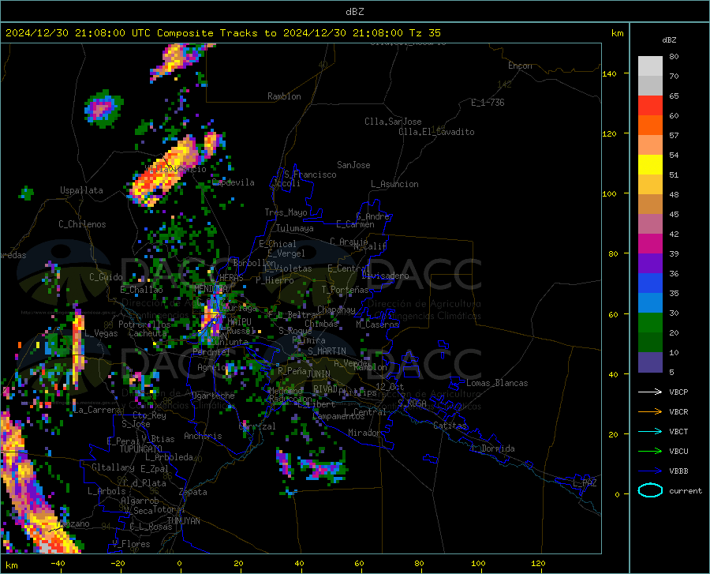
Task: Click the Uspallata map label
Action: coord(81,190)
